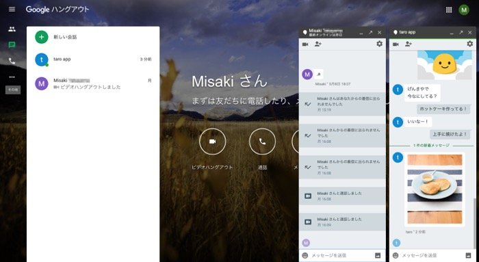Pop out the taro app chat window

click(x=461, y=32)
